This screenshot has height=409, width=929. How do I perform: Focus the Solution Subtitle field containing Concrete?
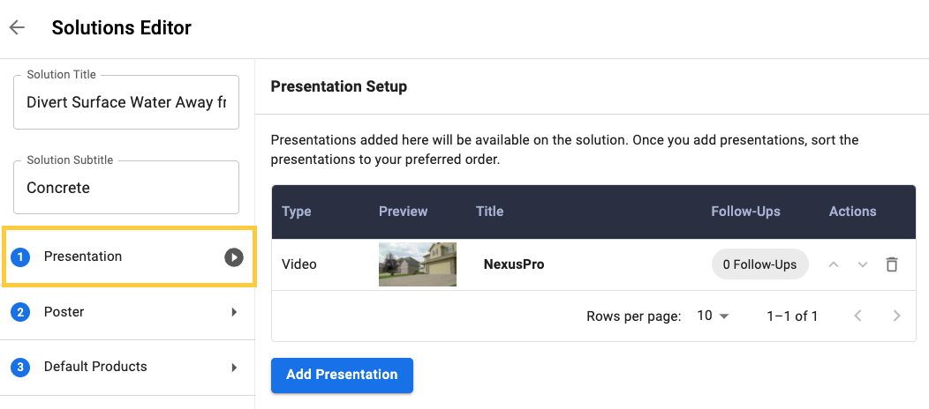click(x=126, y=188)
